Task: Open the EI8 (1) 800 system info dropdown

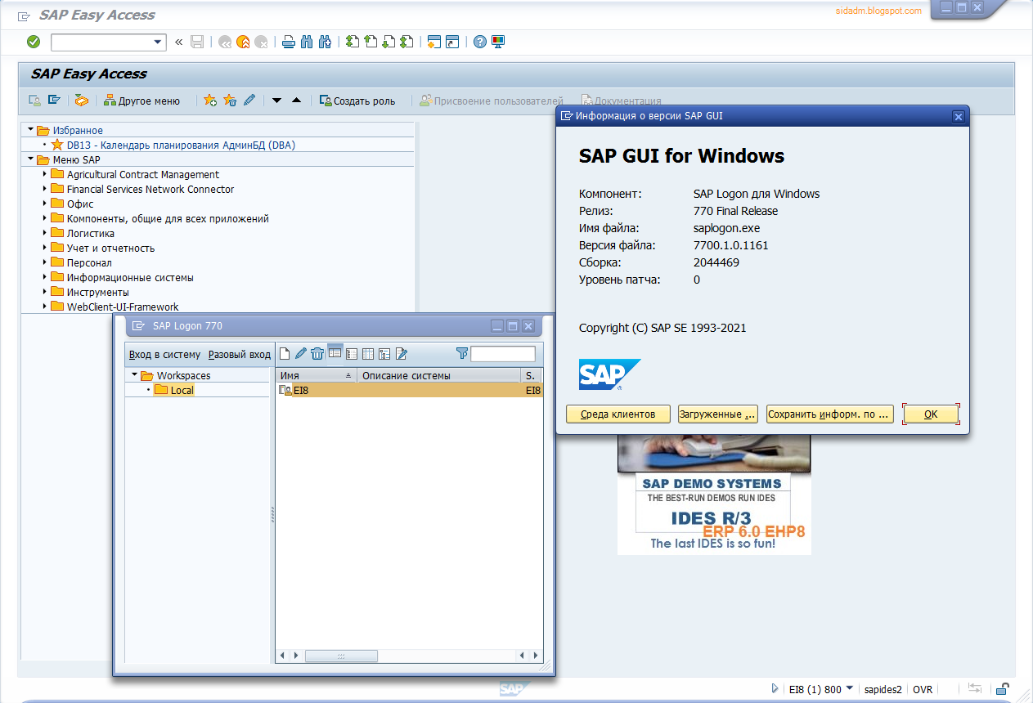Action: 850,688
